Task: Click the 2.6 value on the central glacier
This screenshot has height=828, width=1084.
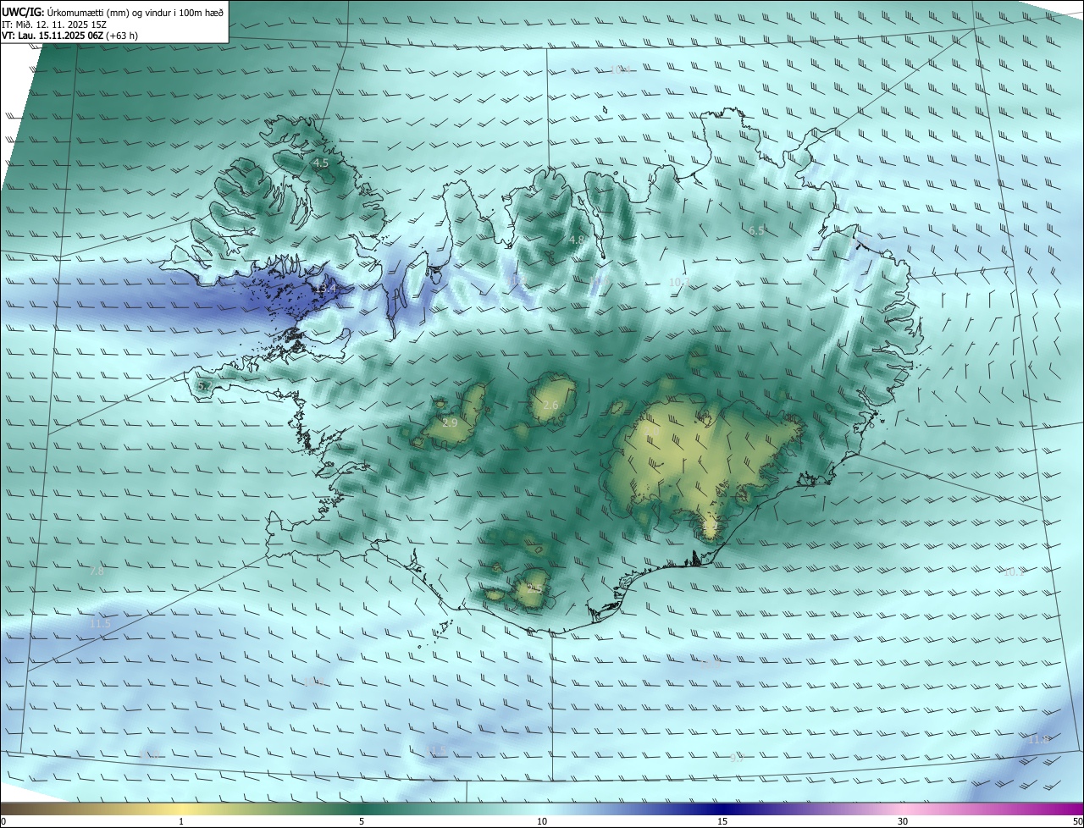Action: tap(550, 406)
